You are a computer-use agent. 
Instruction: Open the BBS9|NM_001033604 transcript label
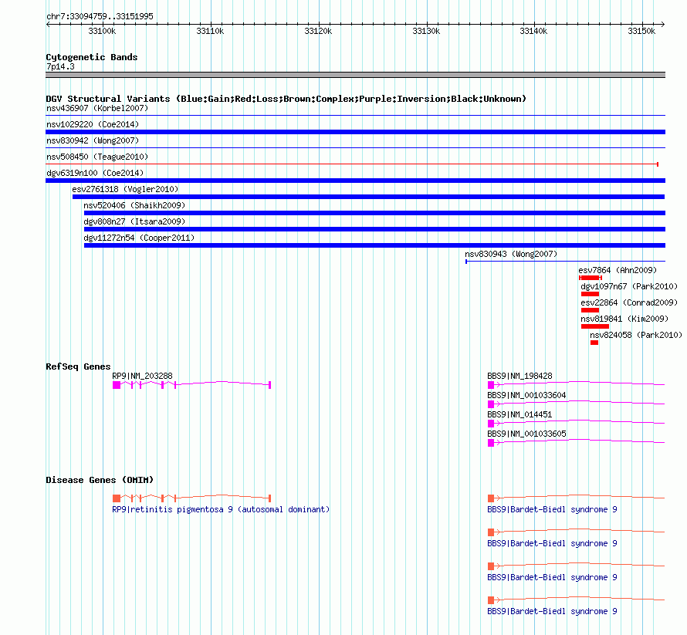pos(526,395)
